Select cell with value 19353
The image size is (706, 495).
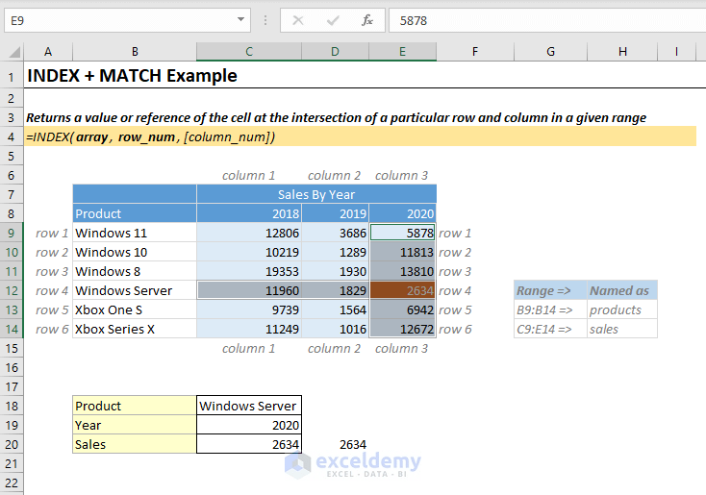[x=249, y=272]
